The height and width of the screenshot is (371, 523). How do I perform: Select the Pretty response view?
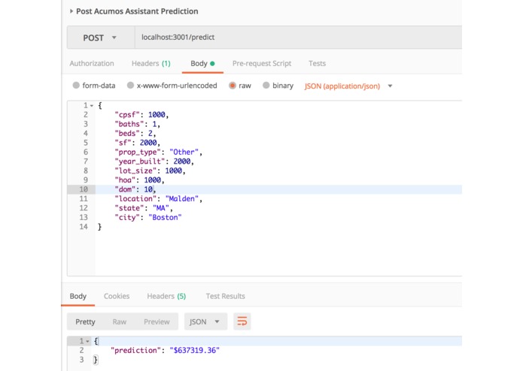85,321
